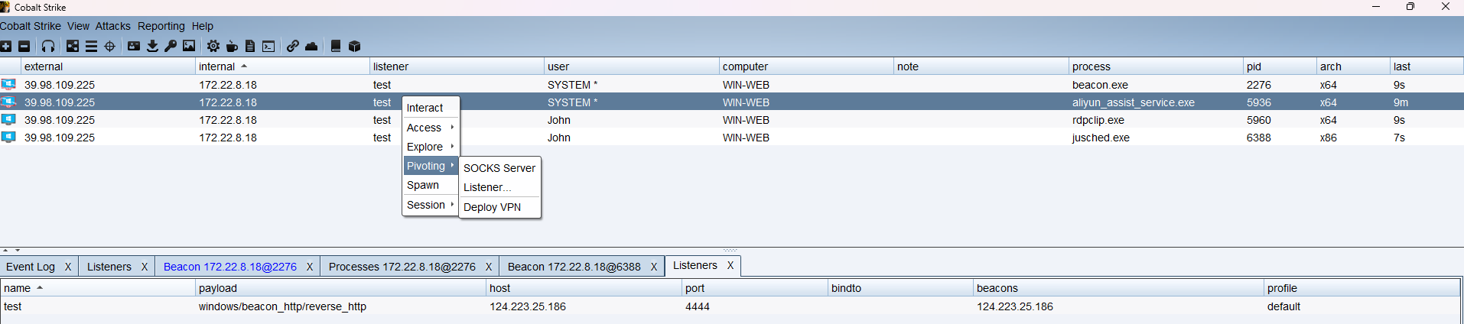Open credentials with the key icon

pyautogui.click(x=171, y=47)
